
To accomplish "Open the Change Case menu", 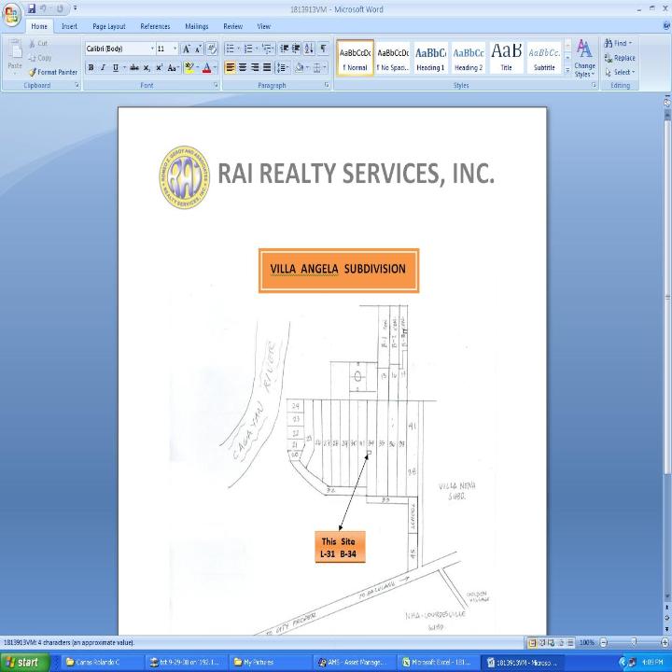I will 173,68.
